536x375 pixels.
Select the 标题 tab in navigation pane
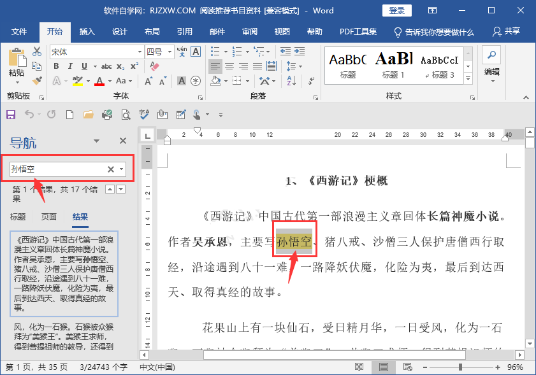(19, 216)
